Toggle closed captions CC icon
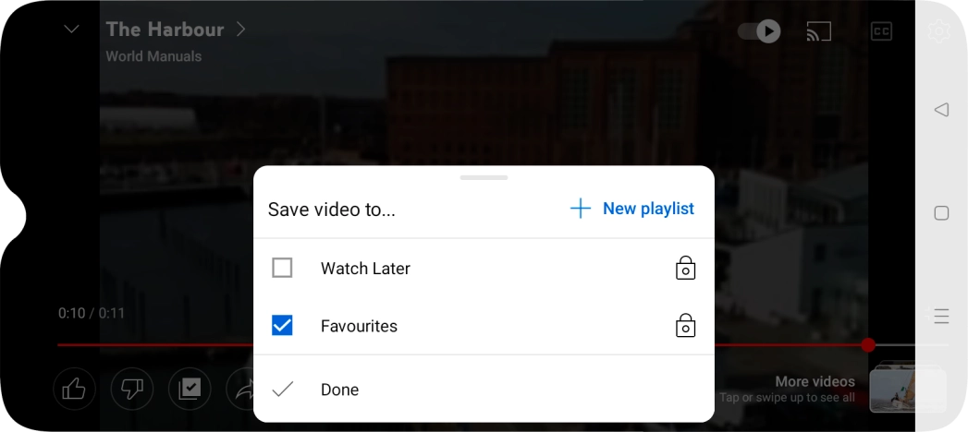Image resolution: width=968 pixels, height=432 pixels. click(881, 31)
